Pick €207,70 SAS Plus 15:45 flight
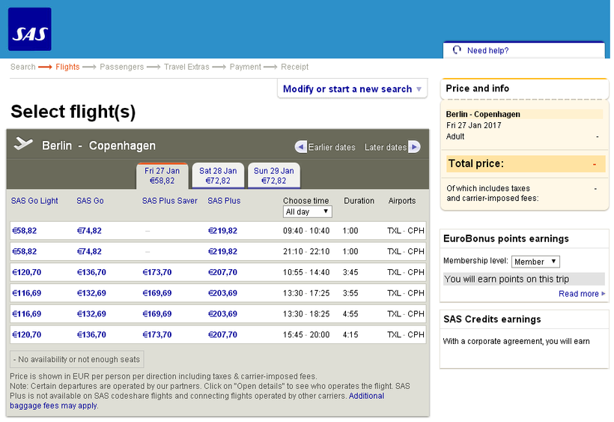Image resolution: width=614 pixels, height=422 pixels. [222, 334]
